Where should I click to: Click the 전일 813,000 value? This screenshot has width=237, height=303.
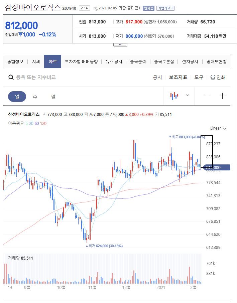click(x=97, y=22)
